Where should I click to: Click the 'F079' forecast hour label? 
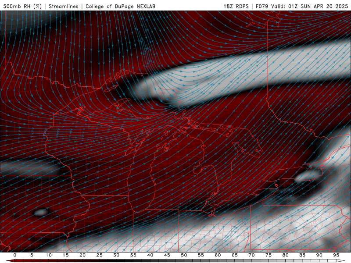tap(261, 6)
